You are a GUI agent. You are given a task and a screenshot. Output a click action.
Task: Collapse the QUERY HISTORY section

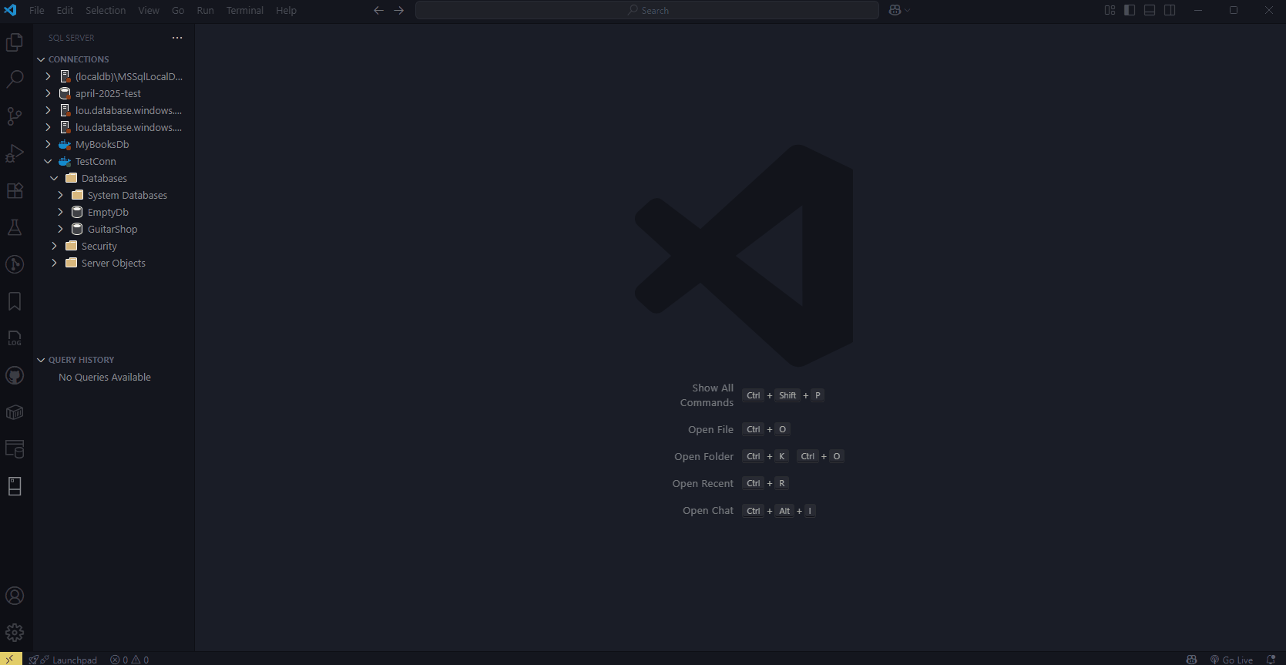click(x=41, y=360)
